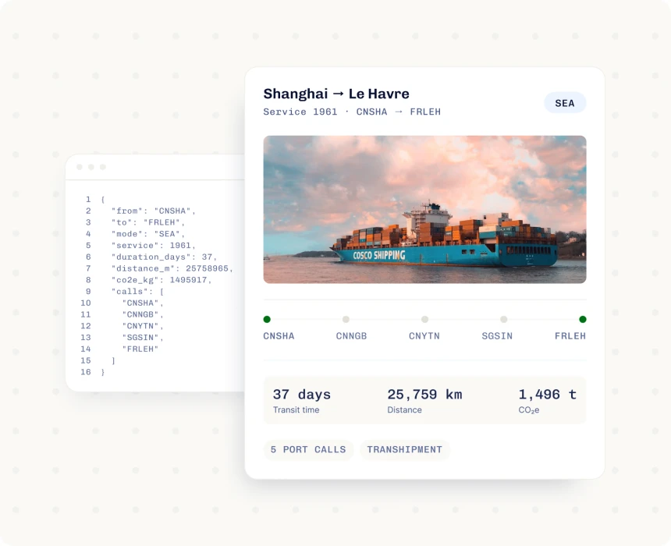Click the 5 PORT CALLS tag
The image size is (671, 546).
tap(308, 450)
